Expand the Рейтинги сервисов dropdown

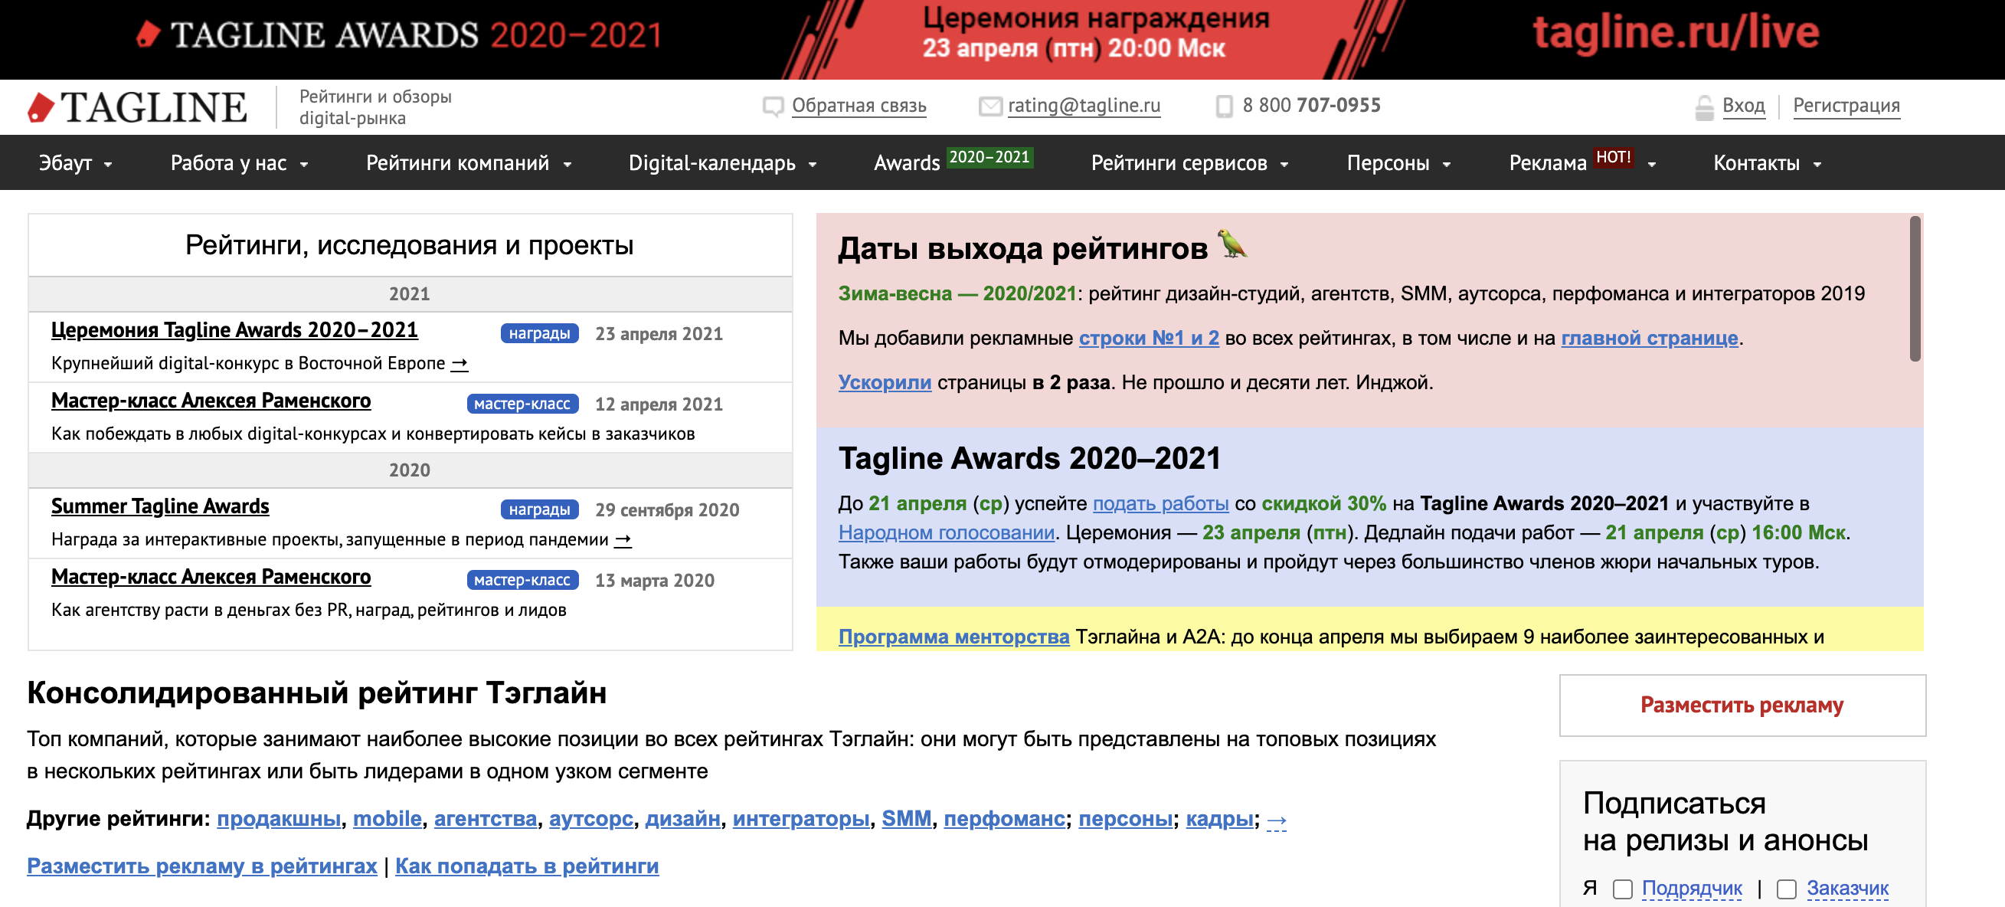tap(1190, 162)
